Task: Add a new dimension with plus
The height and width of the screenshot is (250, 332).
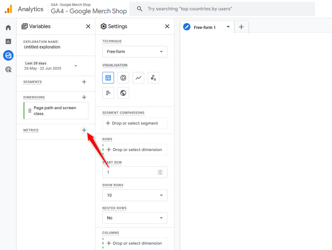Action: (84, 97)
